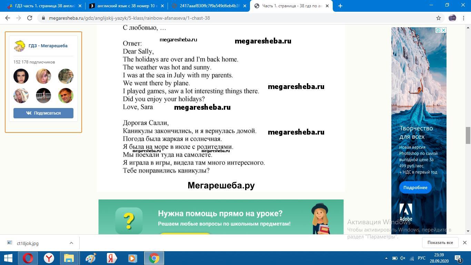The width and height of the screenshot is (471, 265).
Task: Launch Opera from the taskbar
Action: (28, 258)
